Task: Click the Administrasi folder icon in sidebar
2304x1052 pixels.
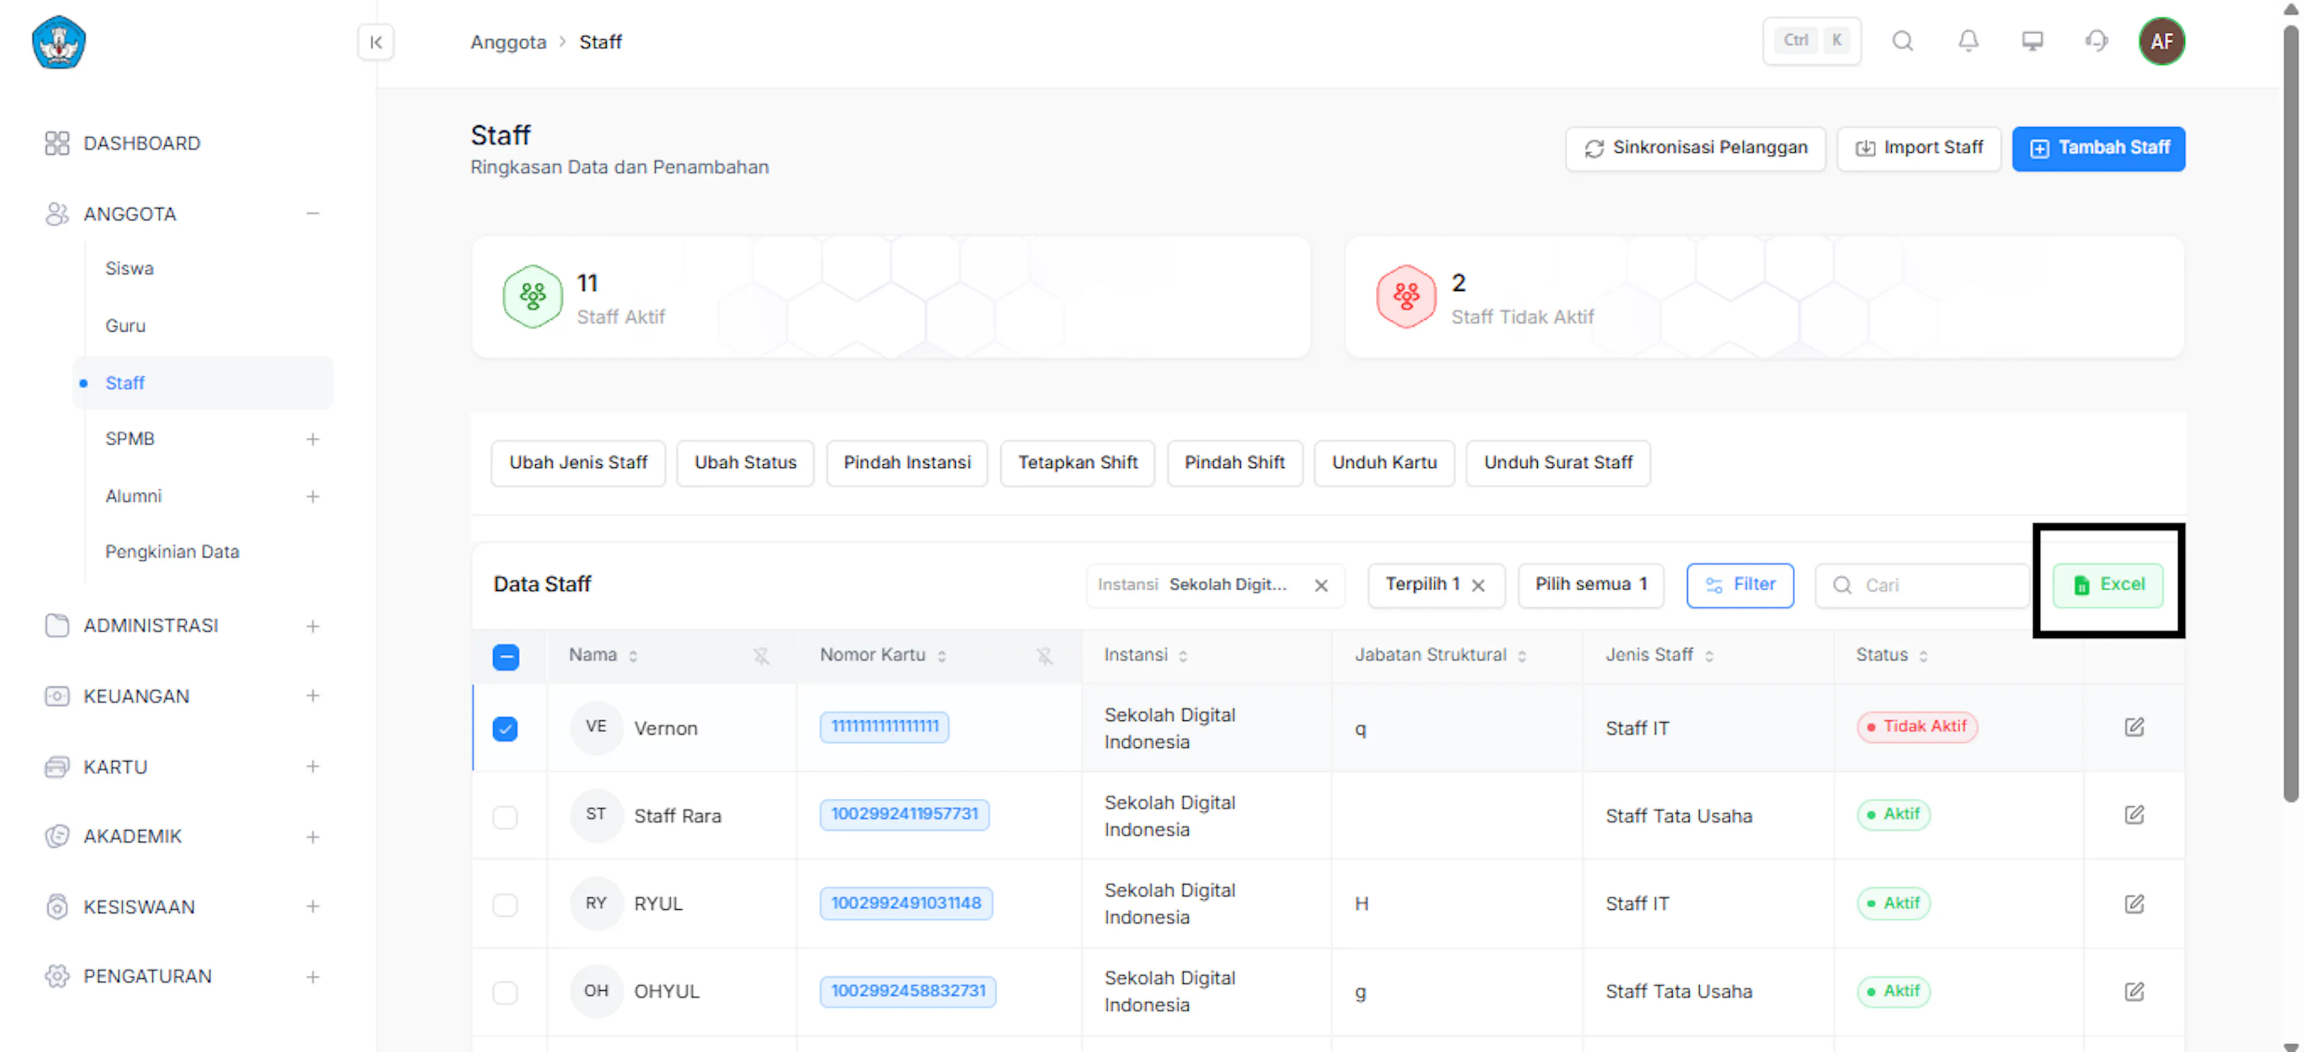Action: coord(56,626)
